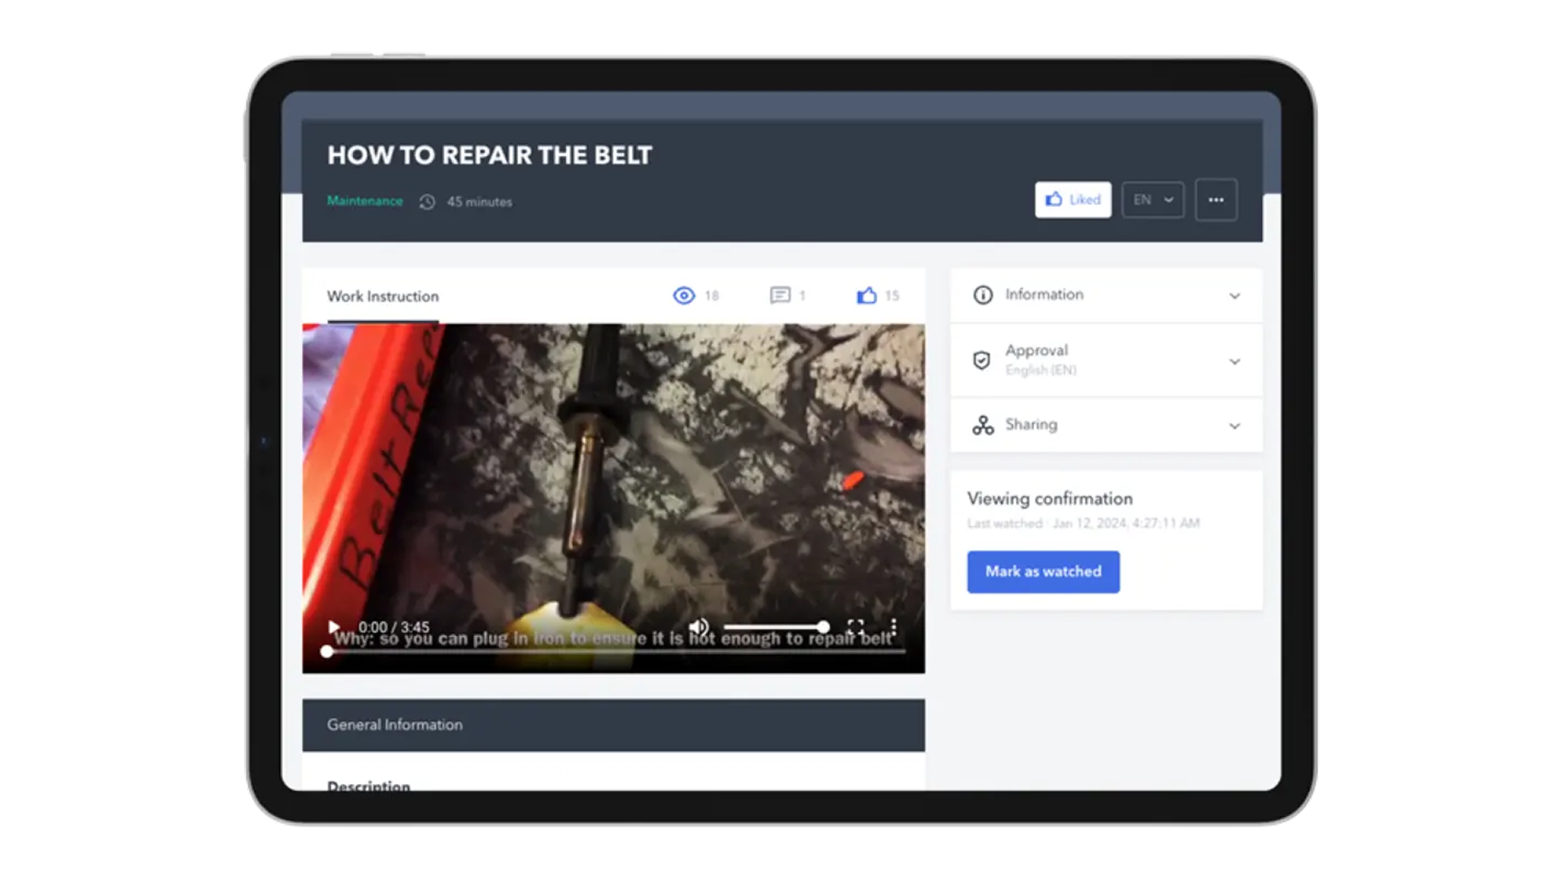The image size is (1567, 881).
Task: Select the Work Instruction tab
Action: tap(383, 296)
